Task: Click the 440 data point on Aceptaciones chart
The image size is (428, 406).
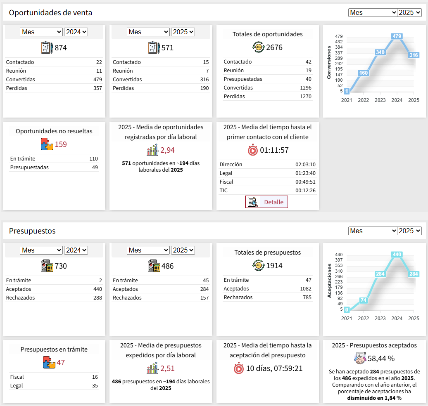Action: coord(397,255)
